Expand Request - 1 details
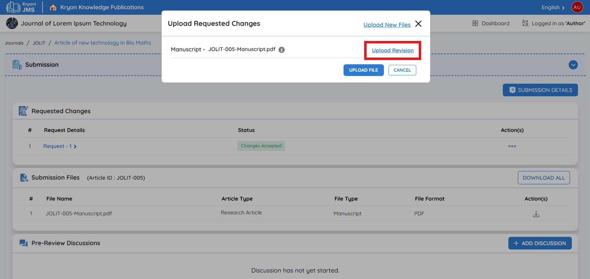 tap(60, 146)
